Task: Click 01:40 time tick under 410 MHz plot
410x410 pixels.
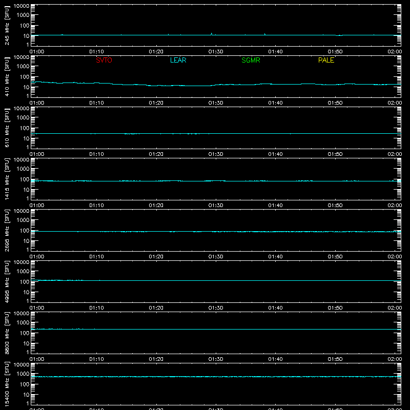Action: coord(275,103)
